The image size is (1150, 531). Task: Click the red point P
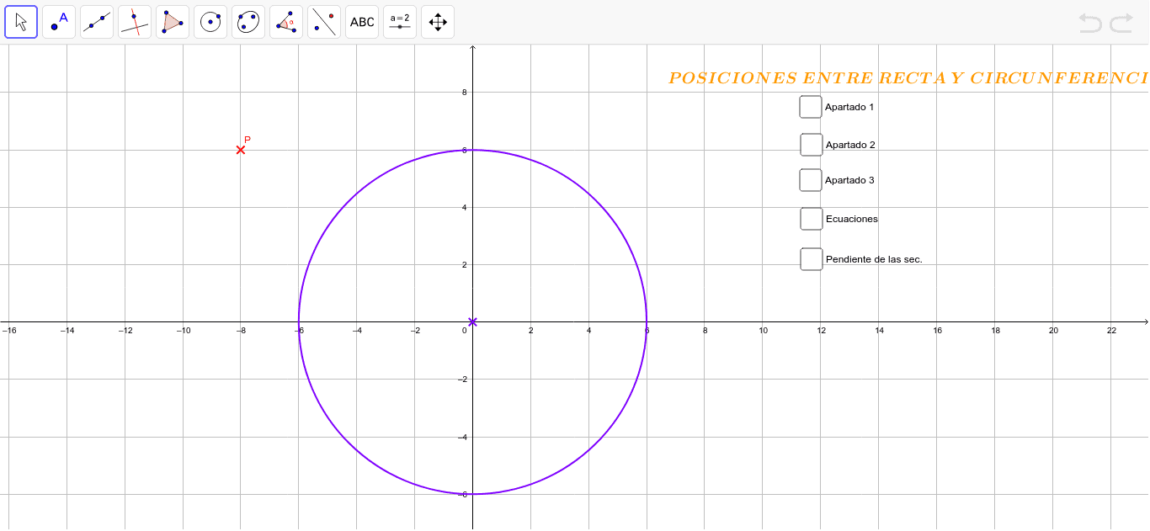pyautogui.click(x=241, y=150)
